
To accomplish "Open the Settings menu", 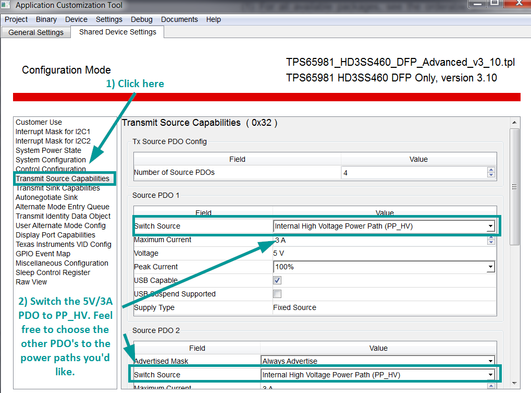I will [x=109, y=19].
